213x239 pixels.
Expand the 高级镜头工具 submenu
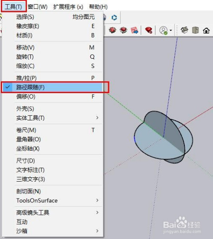click(x=53, y=213)
